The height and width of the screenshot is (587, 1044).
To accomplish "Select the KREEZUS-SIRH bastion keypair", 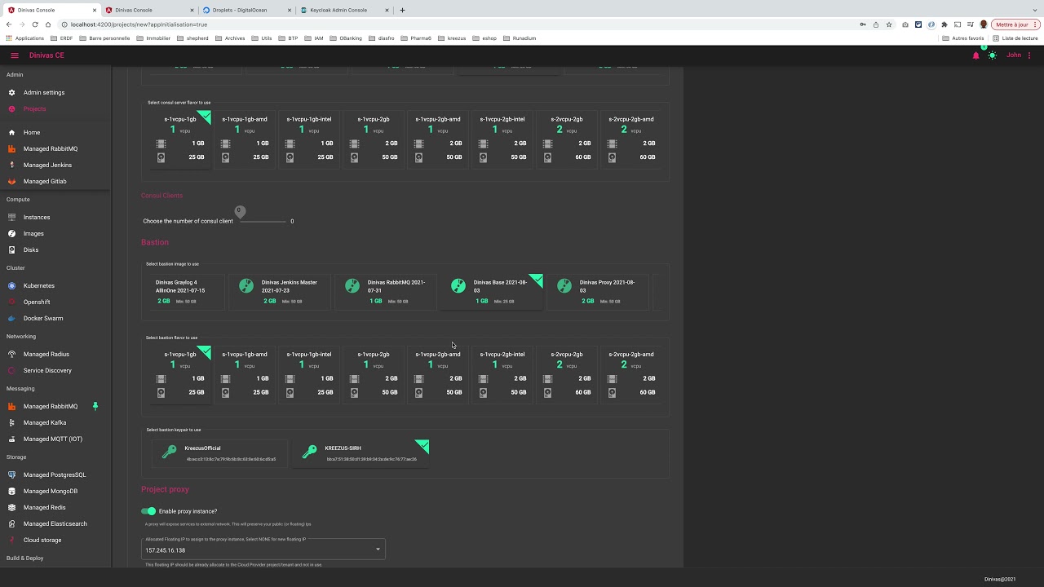I will [x=361, y=453].
